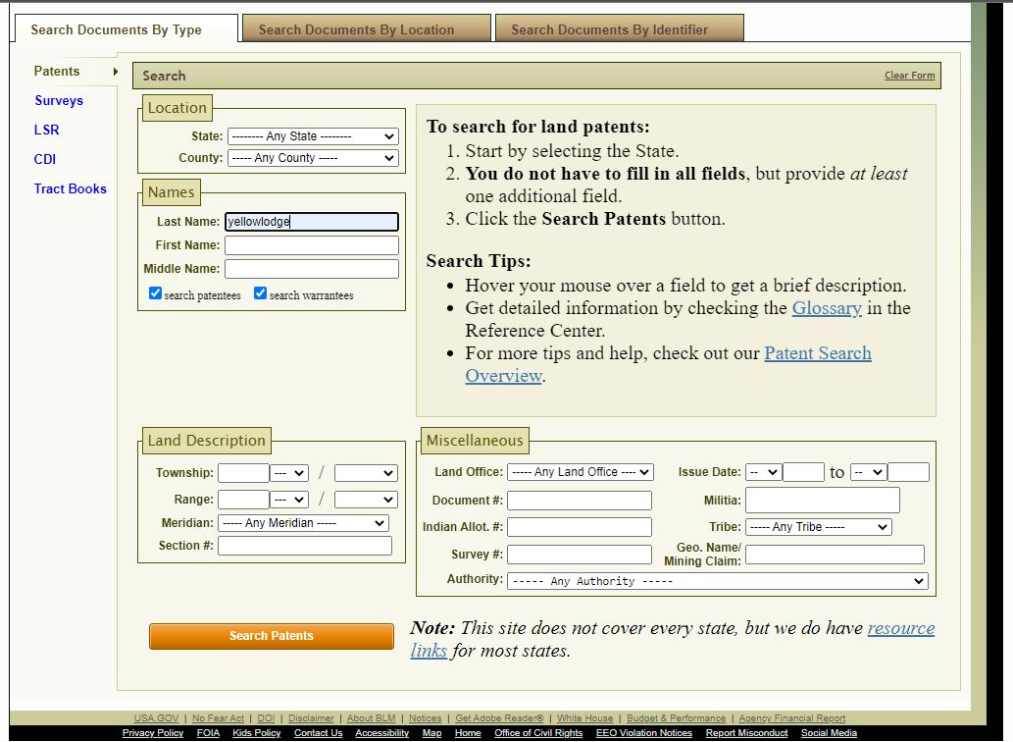The height and width of the screenshot is (742, 1013).
Task: Expand the Patents sidebar arrow
Action: tap(115, 71)
